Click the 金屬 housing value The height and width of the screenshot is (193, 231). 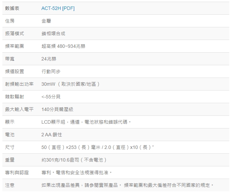click(46, 21)
